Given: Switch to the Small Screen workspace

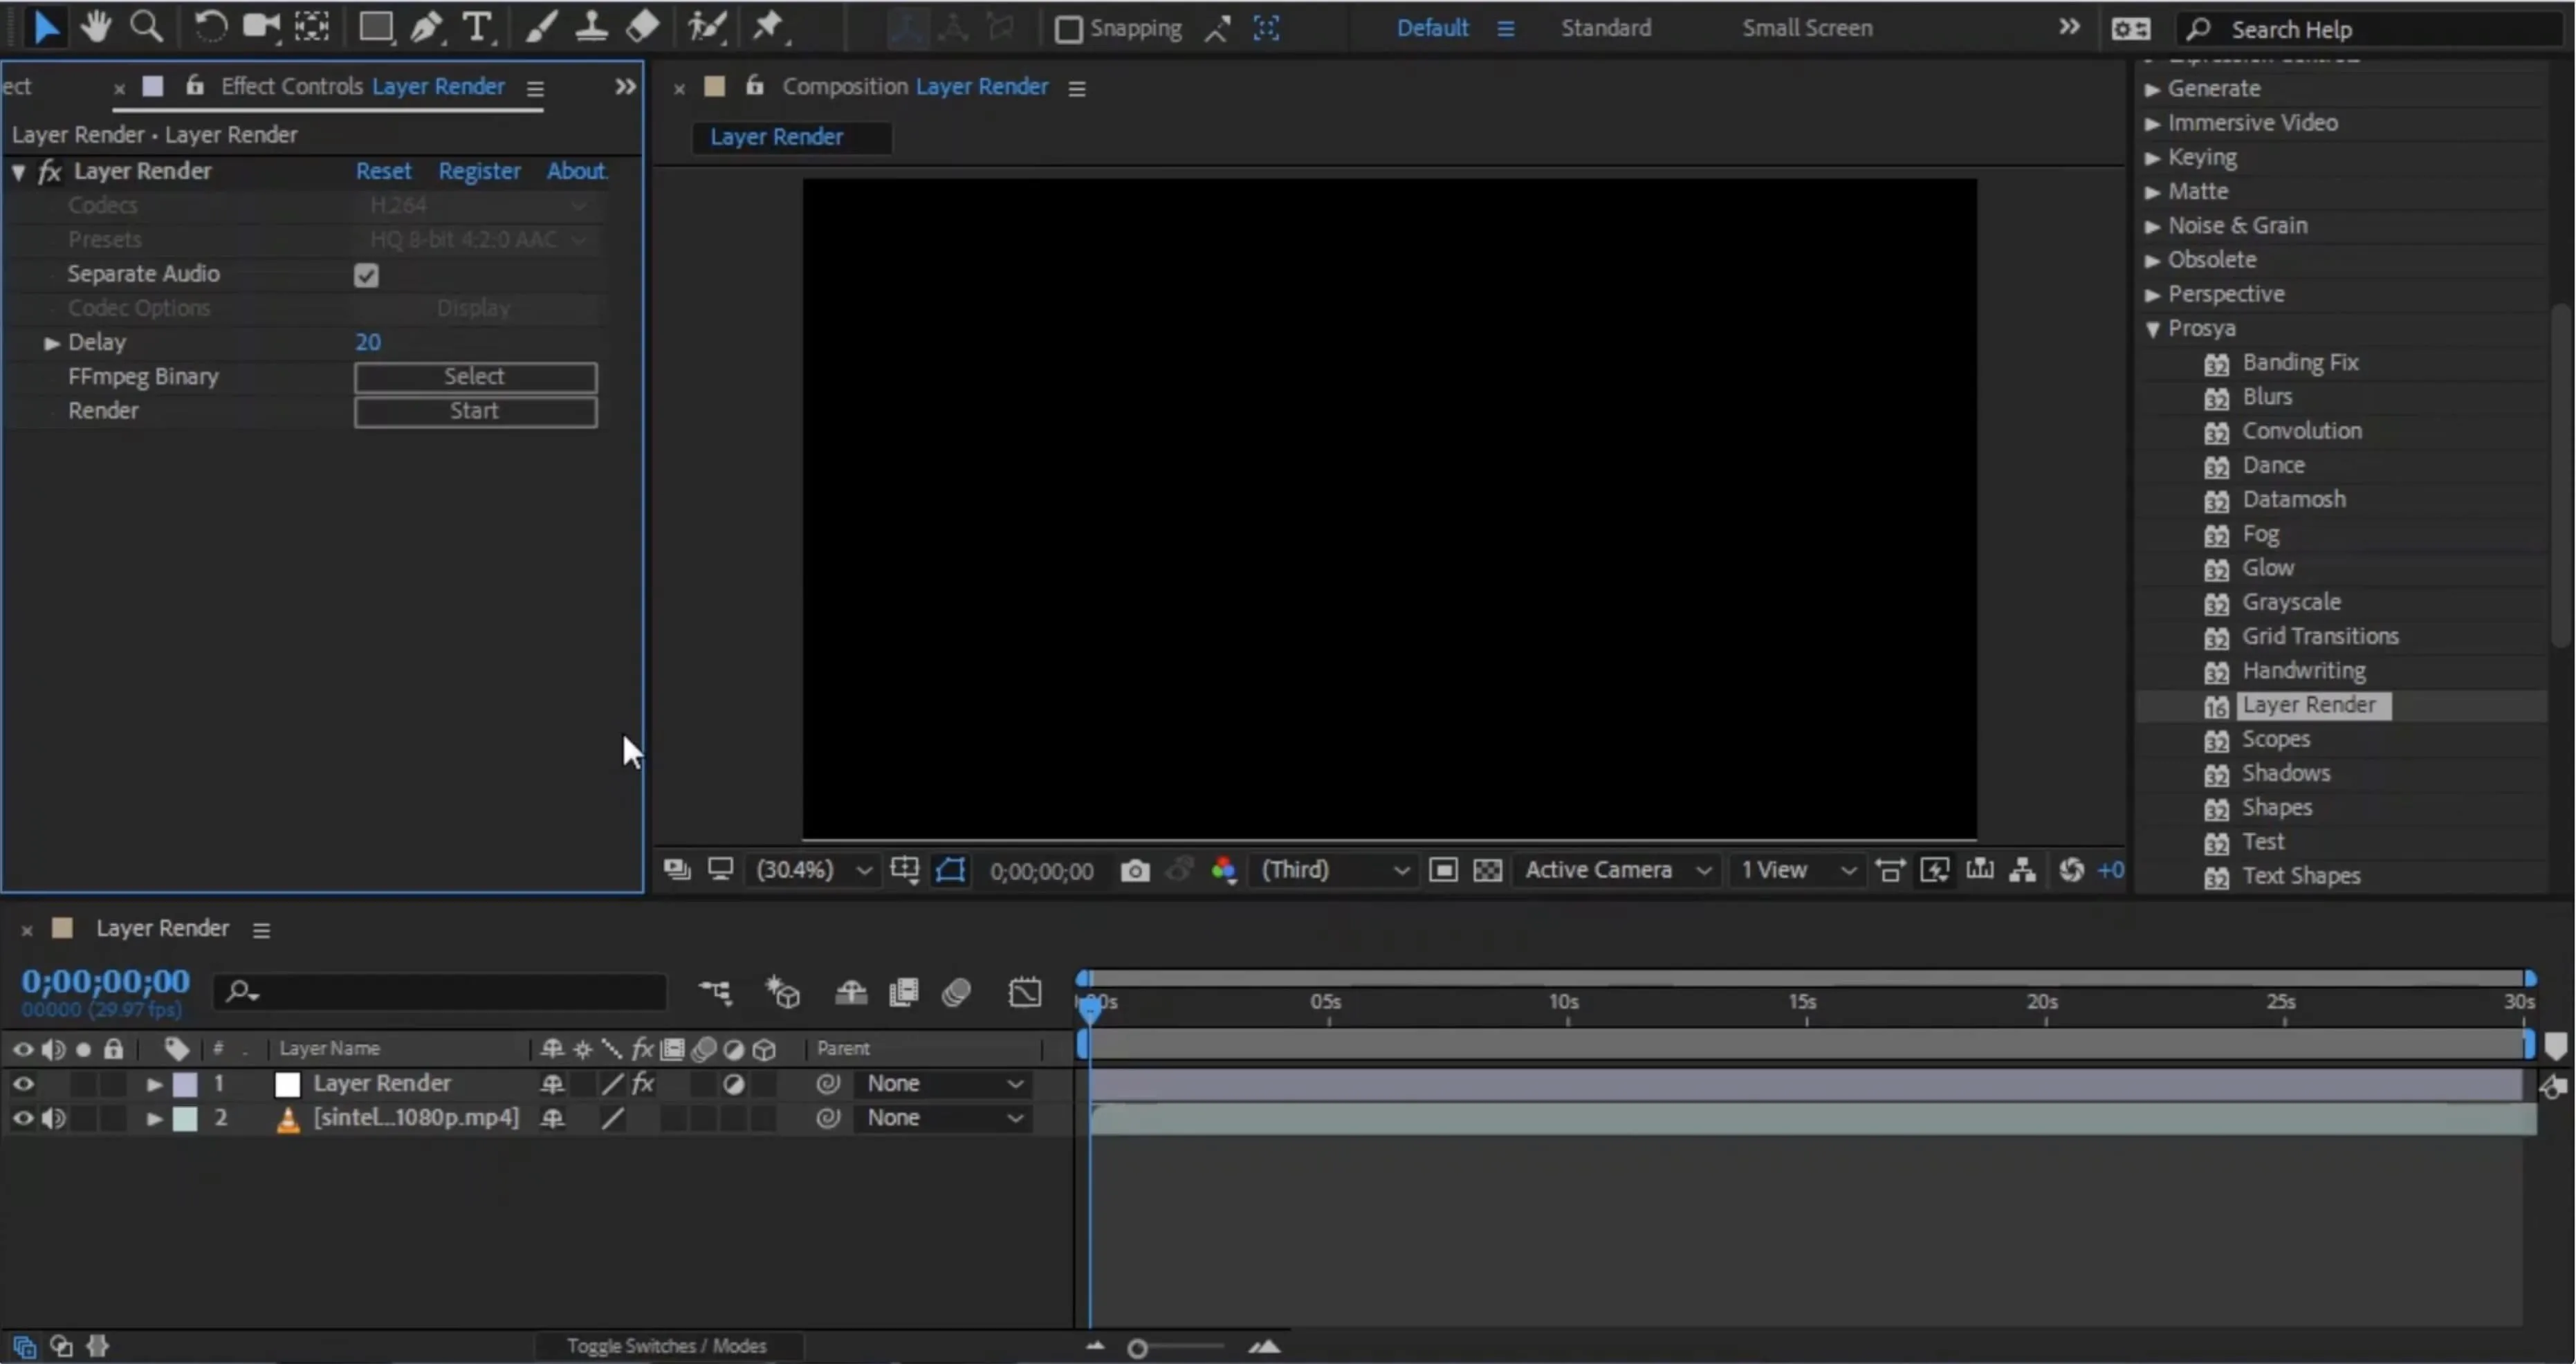Looking at the screenshot, I should [1807, 28].
